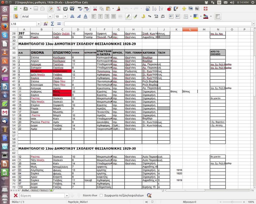The image size is (256, 204).
Task: Click the Function equals button
Action: click(x=59, y=24)
